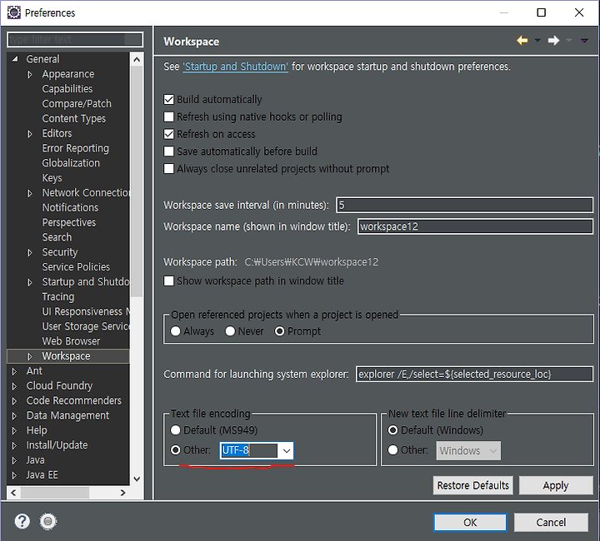Click the forward navigation arrow icon
This screenshot has width=600, height=541.
coord(553,41)
